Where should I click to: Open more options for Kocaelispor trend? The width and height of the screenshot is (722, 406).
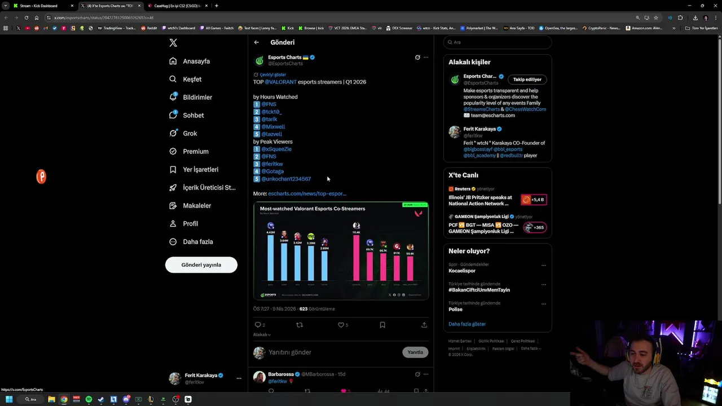pyautogui.click(x=544, y=266)
